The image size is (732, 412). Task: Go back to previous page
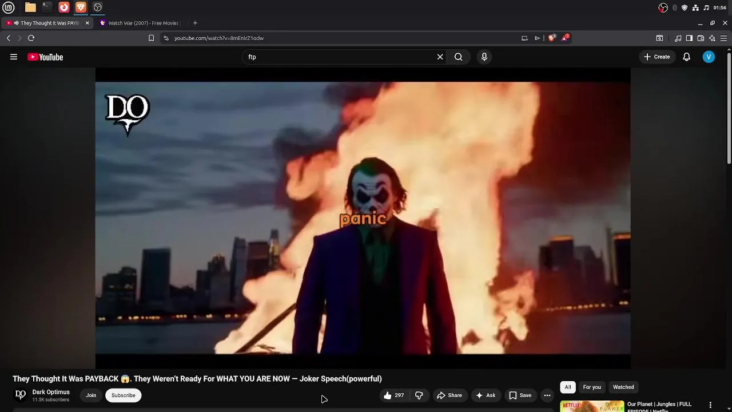click(x=9, y=38)
